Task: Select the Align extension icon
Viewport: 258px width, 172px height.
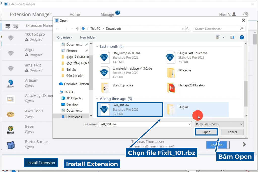Action: (11, 53)
